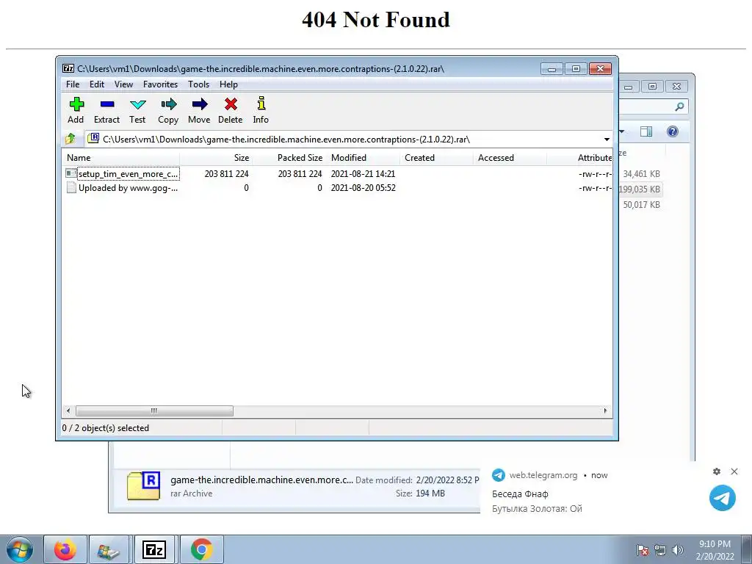Open the Favorites menu
Image resolution: width=752 pixels, height=564 pixels.
[160, 84]
